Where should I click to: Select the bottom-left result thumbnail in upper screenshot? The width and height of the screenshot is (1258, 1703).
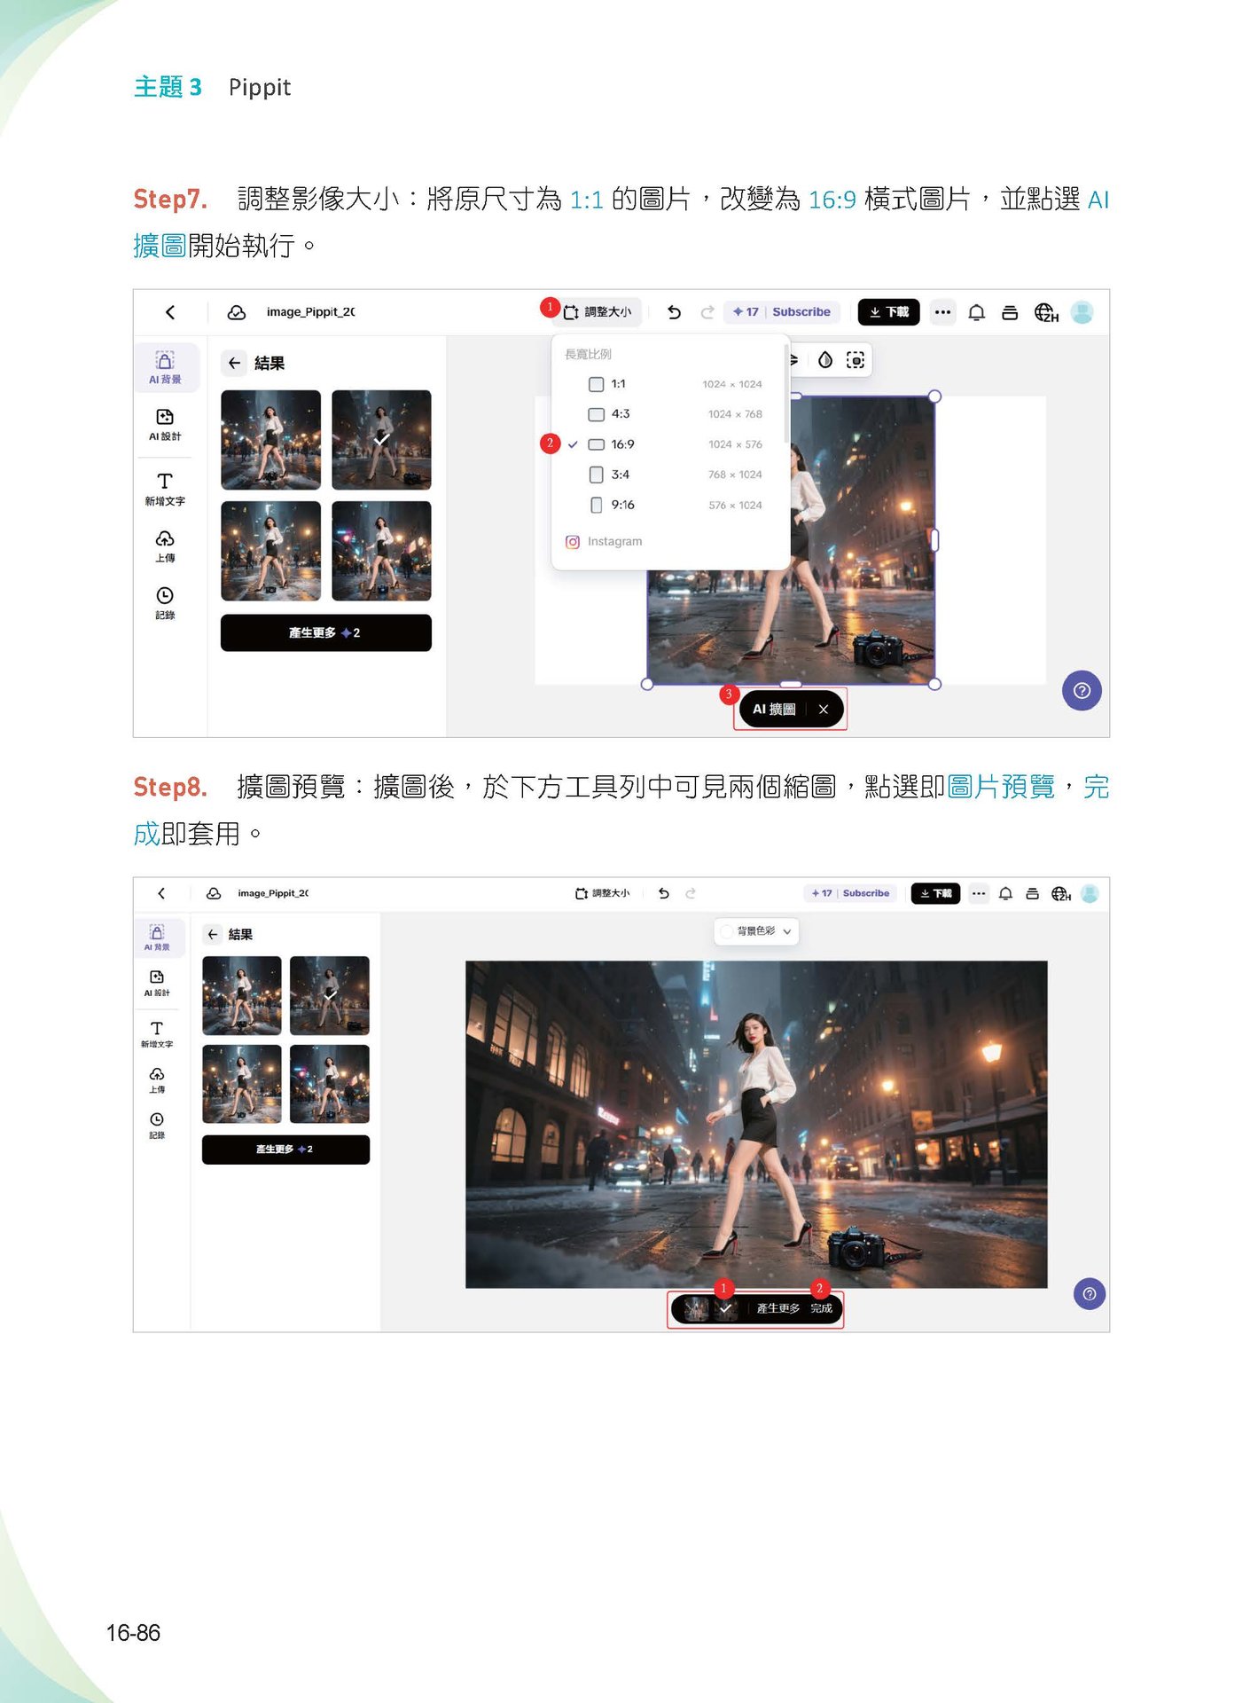pyautogui.click(x=270, y=551)
